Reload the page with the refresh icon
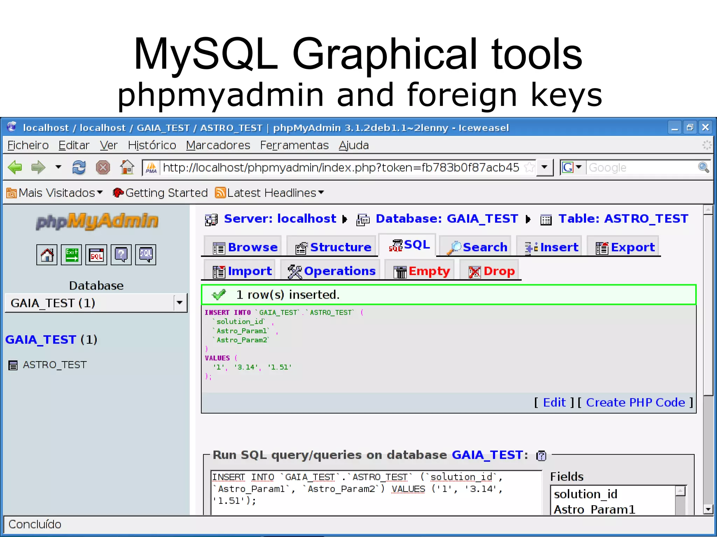Screen dimensions: 717x537 tap(79, 167)
